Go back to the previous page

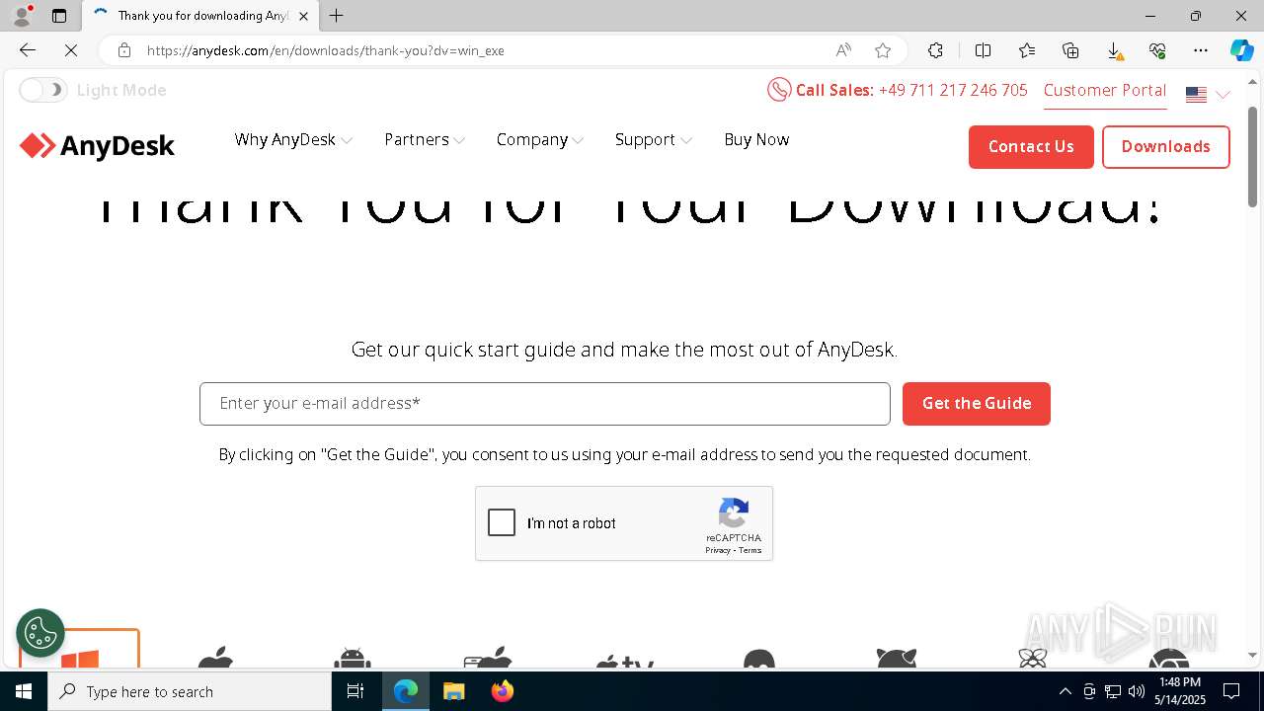(28, 50)
